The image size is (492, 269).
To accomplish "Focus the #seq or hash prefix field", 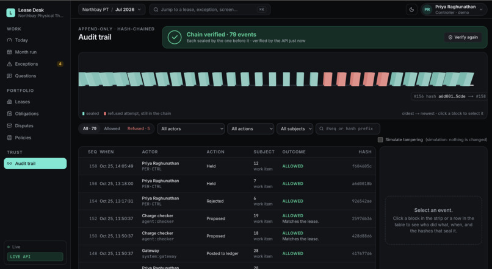I will 348,128.
